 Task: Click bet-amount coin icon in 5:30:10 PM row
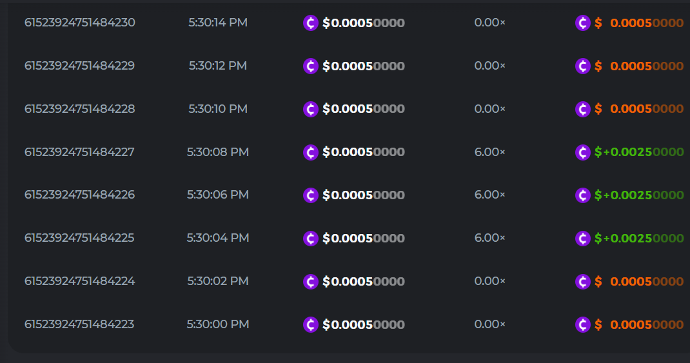click(x=311, y=109)
